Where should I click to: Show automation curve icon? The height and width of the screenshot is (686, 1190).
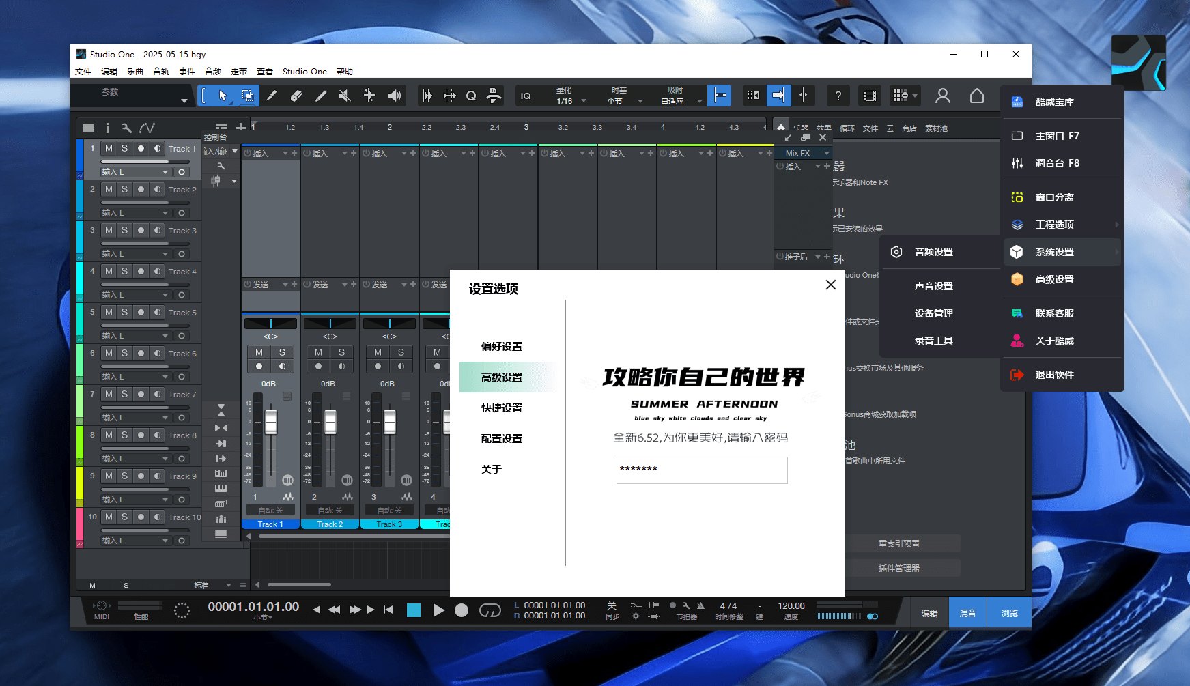coord(147,128)
